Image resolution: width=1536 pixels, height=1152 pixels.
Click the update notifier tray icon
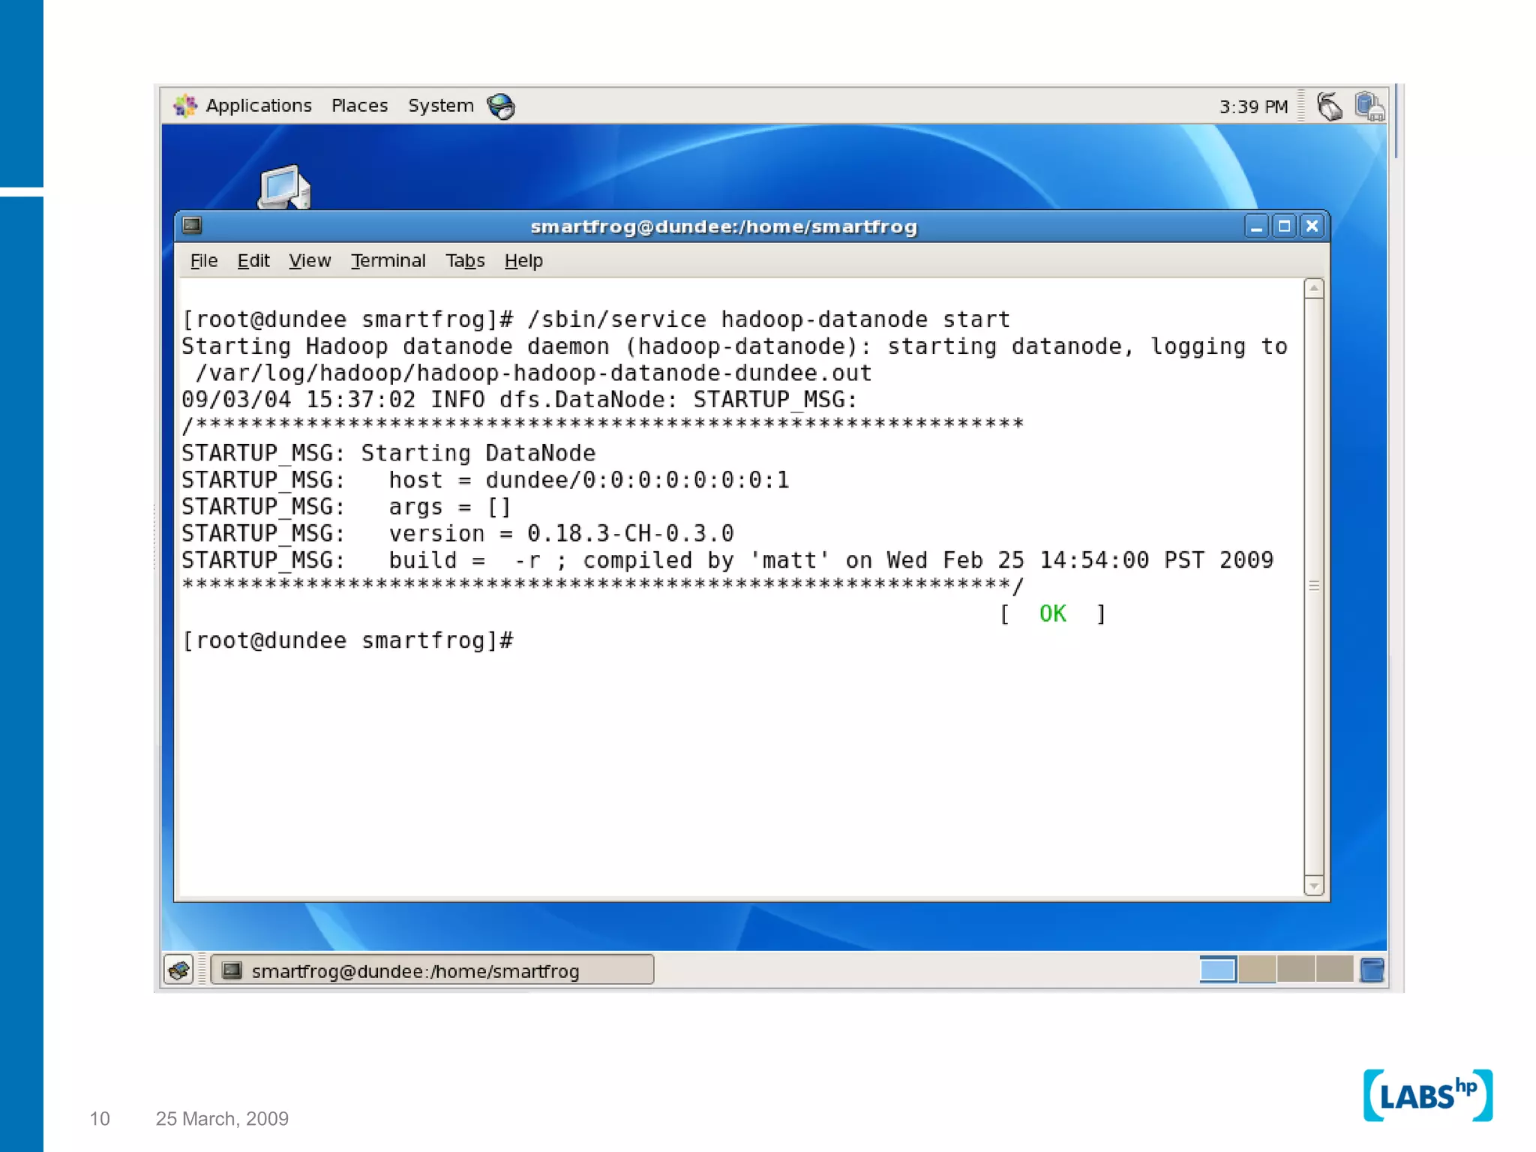(x=1330, y=106)
